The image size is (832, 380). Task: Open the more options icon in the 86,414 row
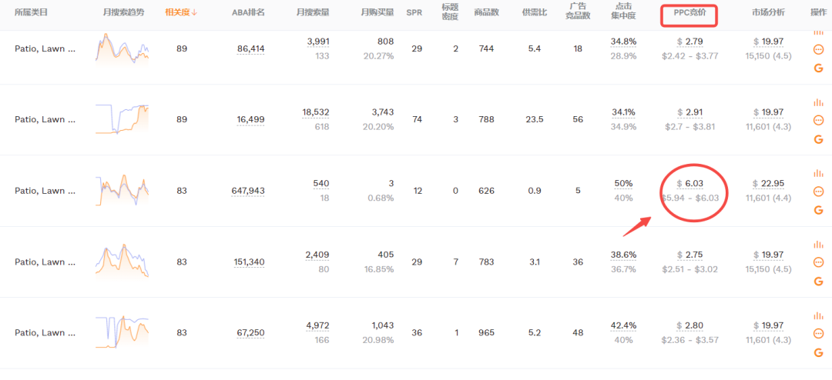coord(818,49)
